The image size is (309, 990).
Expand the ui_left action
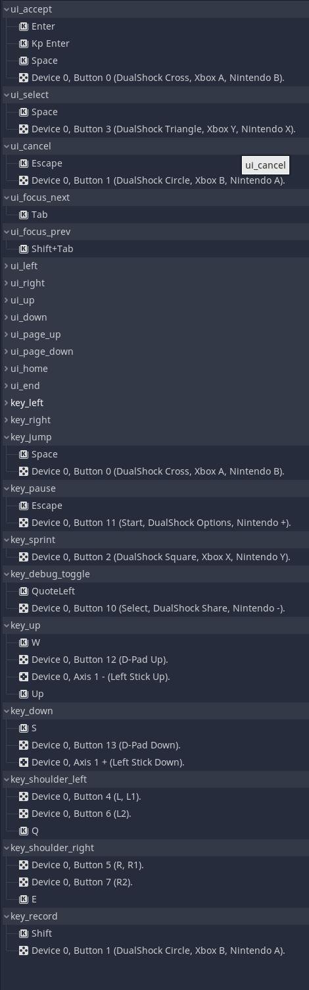[7, 266]
